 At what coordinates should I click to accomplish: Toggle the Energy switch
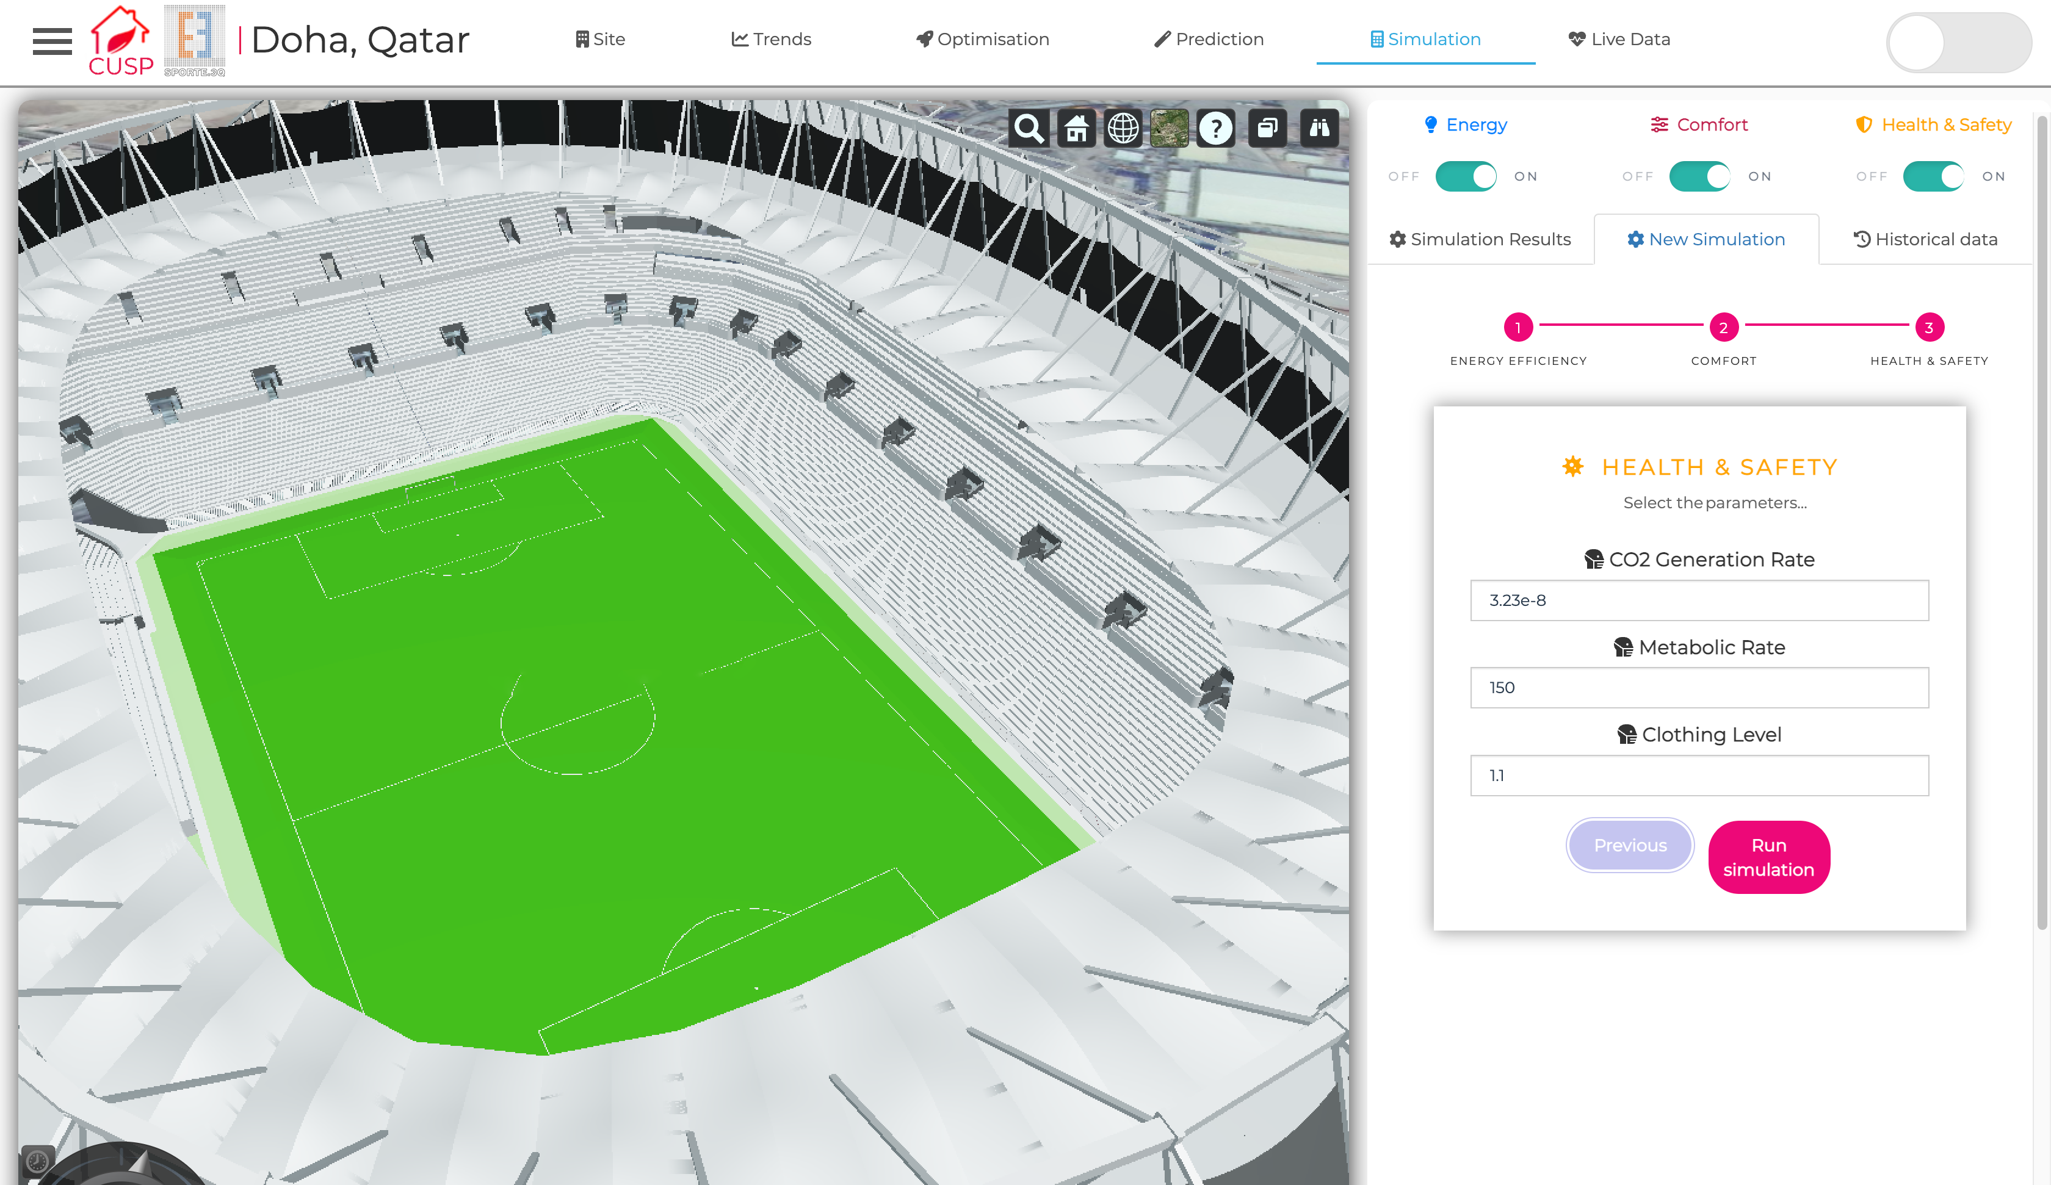[x=1466, y=176]
